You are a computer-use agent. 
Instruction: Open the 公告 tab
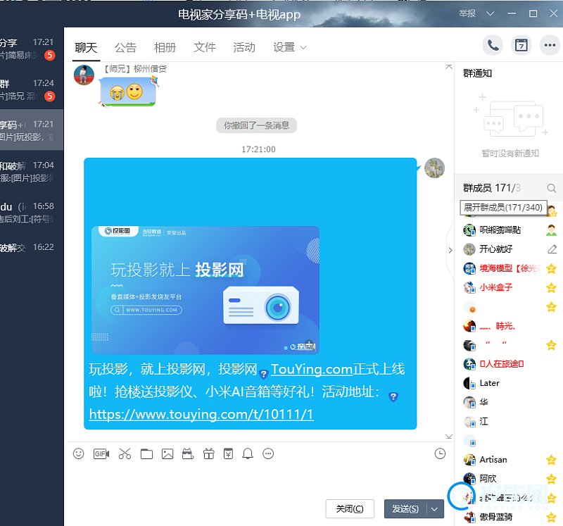pyautogui.click(x=125, y=47)
